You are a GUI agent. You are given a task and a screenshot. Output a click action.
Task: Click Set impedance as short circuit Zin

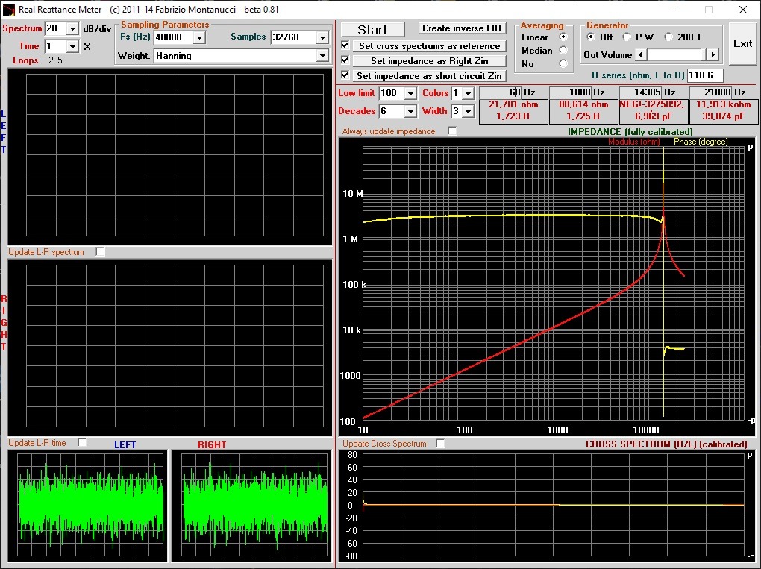point(429,75)
